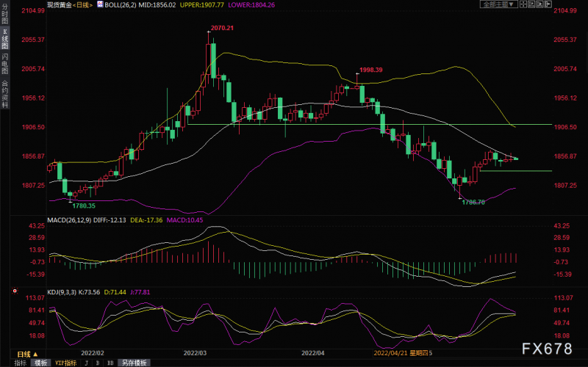Click the 2055.37 left price axis label

33,40
